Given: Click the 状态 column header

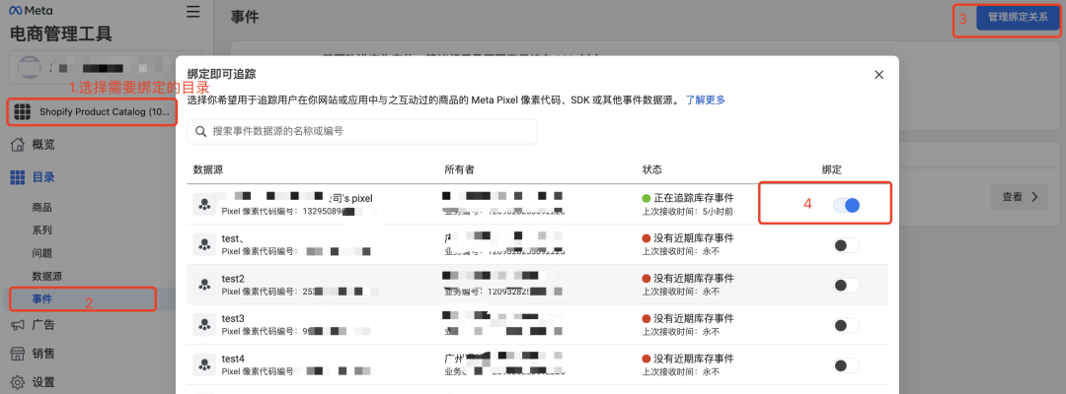Looking at the screenshot, I should click(652, 169).
